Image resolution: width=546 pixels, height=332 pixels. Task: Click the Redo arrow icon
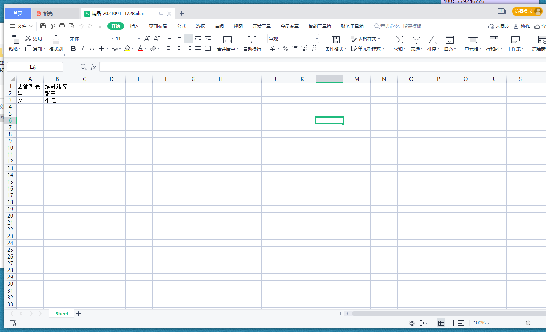coord(90,26)
